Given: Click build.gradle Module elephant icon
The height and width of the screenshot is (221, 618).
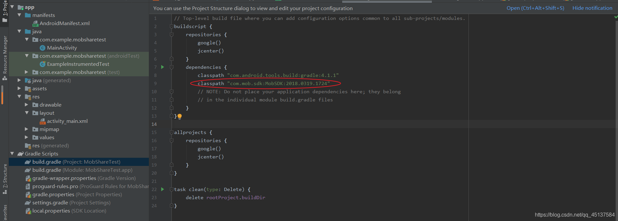Looking at the screenshot, I should point(28,170).
